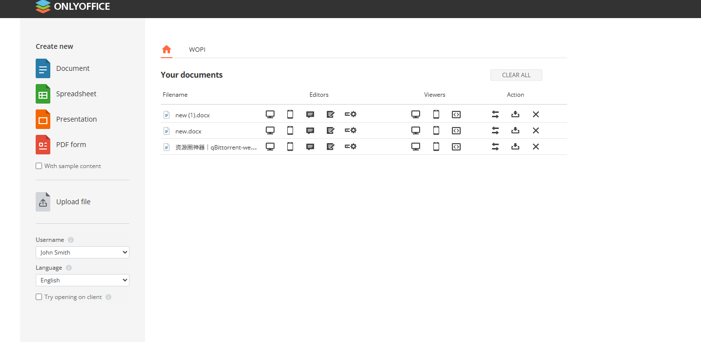Convert the new.docx file

(495, 130)
